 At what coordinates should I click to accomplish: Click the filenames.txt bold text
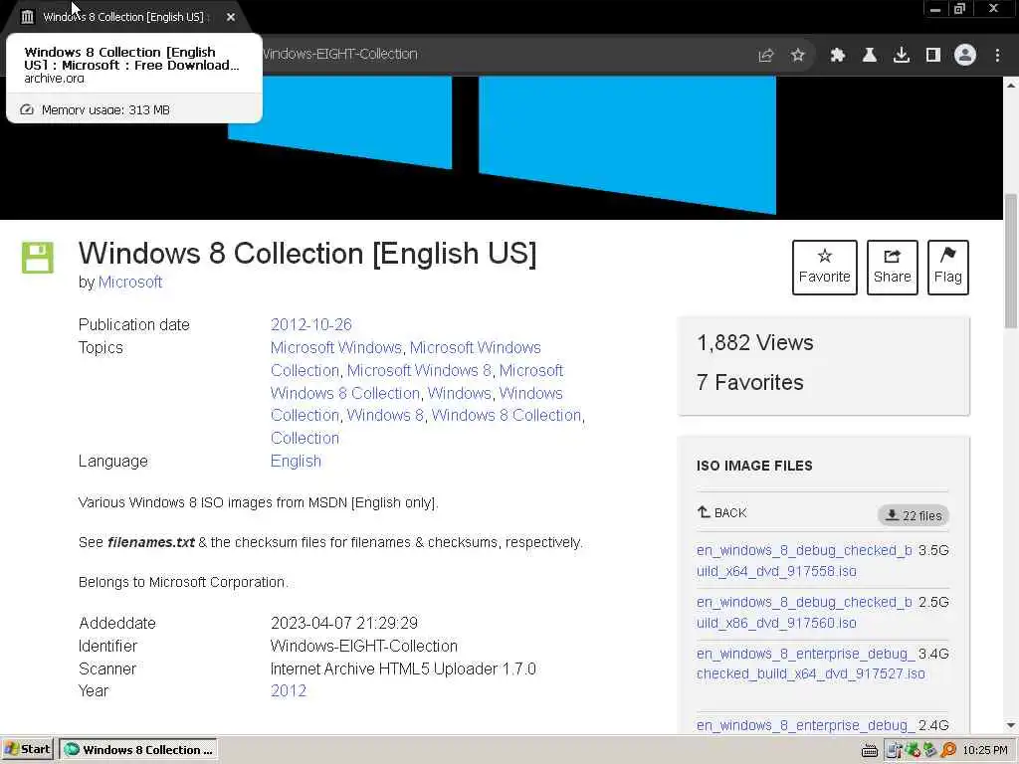(151, 542)
